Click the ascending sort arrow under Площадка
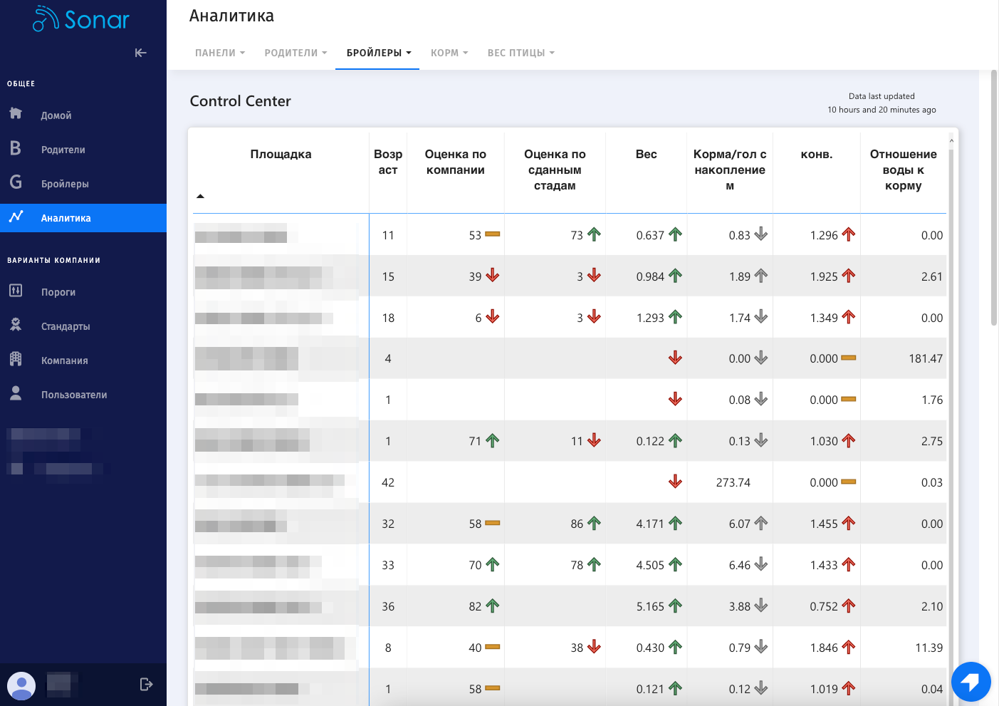Screen dimensions: 999x706 click(201, 196)
